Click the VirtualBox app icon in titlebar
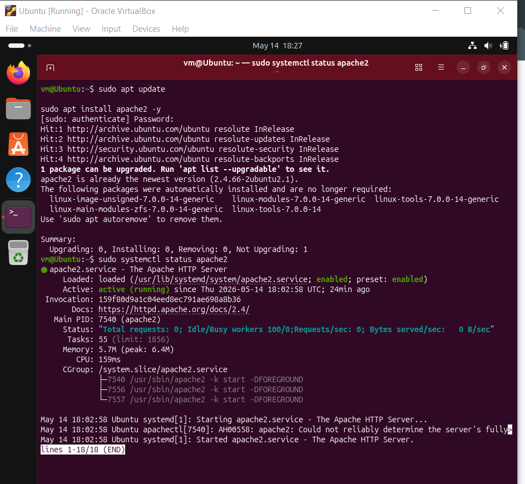This screenshot has width=525, height=484. [x=11, y=11]
